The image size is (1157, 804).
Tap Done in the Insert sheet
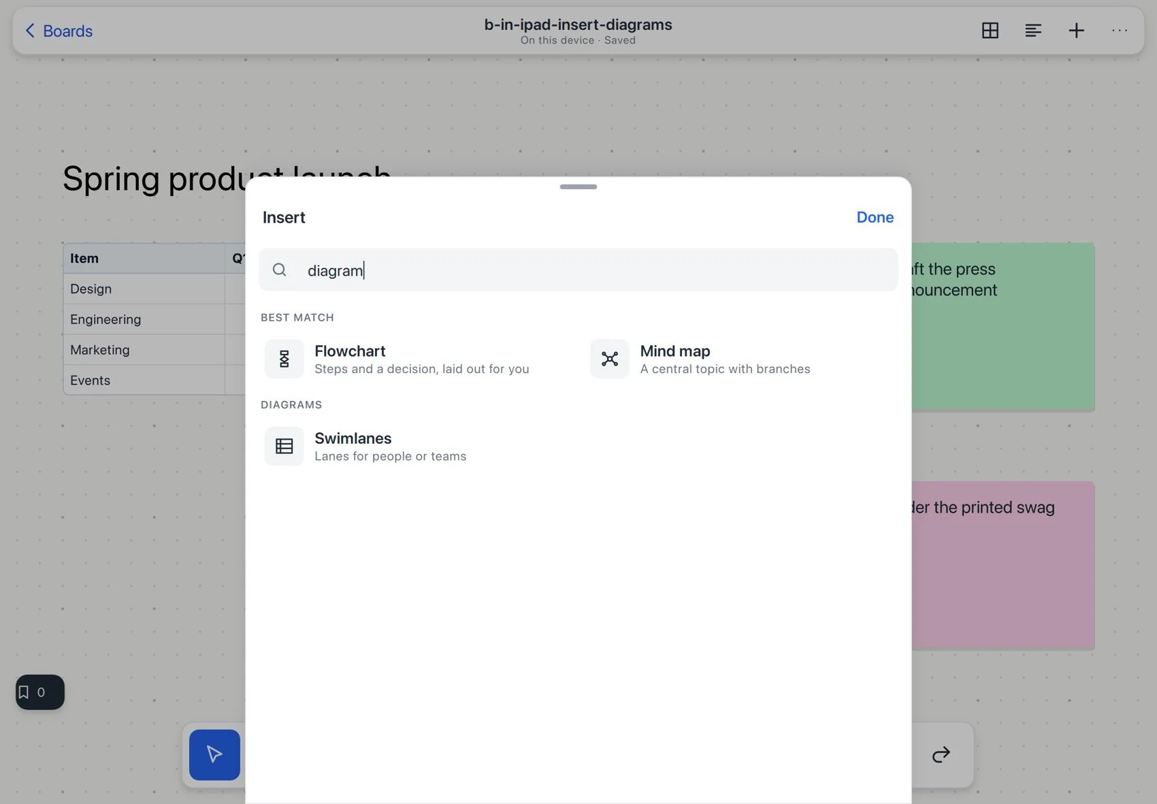[875, 217]
